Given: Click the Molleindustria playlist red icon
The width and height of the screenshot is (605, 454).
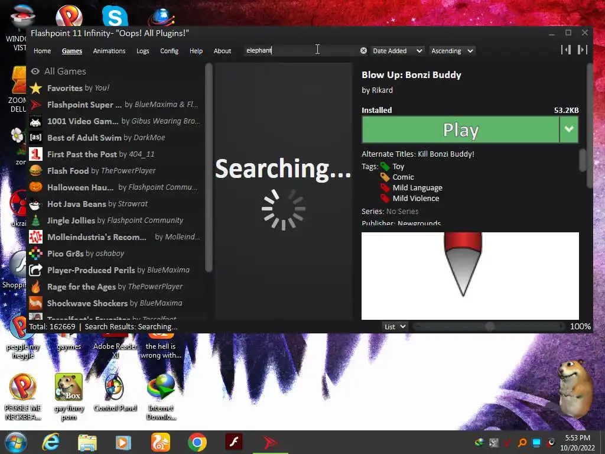Looking at the screenshot, I should [36, 236].
